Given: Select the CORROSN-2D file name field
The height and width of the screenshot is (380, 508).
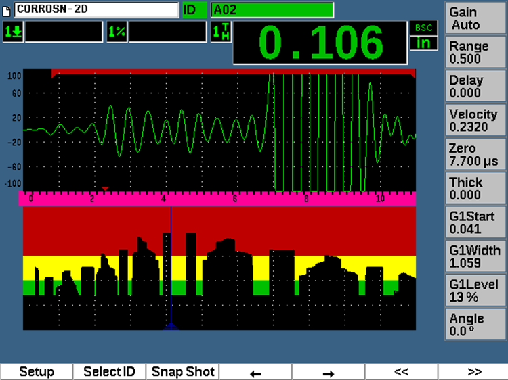Looking at the screenshot, I should 96,9.
